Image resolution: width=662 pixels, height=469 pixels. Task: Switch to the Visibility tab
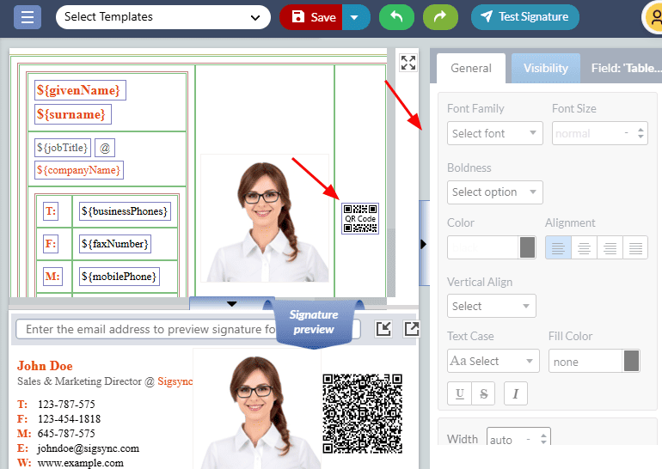pyautogui.click(x=546, y=68)
